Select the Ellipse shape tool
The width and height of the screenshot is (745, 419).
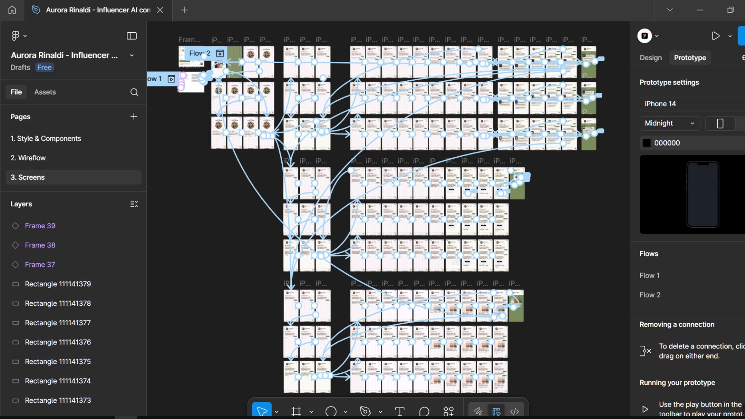[331, 411]
